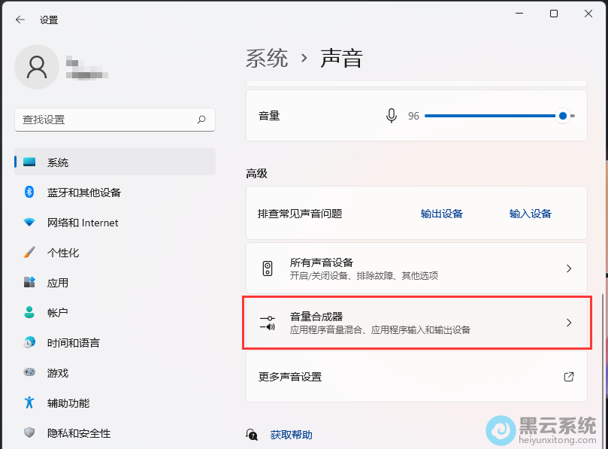Screen dimensions: 608x449
Task: Click the search magnifier icon in search box
Action: (x=201, y=120)
